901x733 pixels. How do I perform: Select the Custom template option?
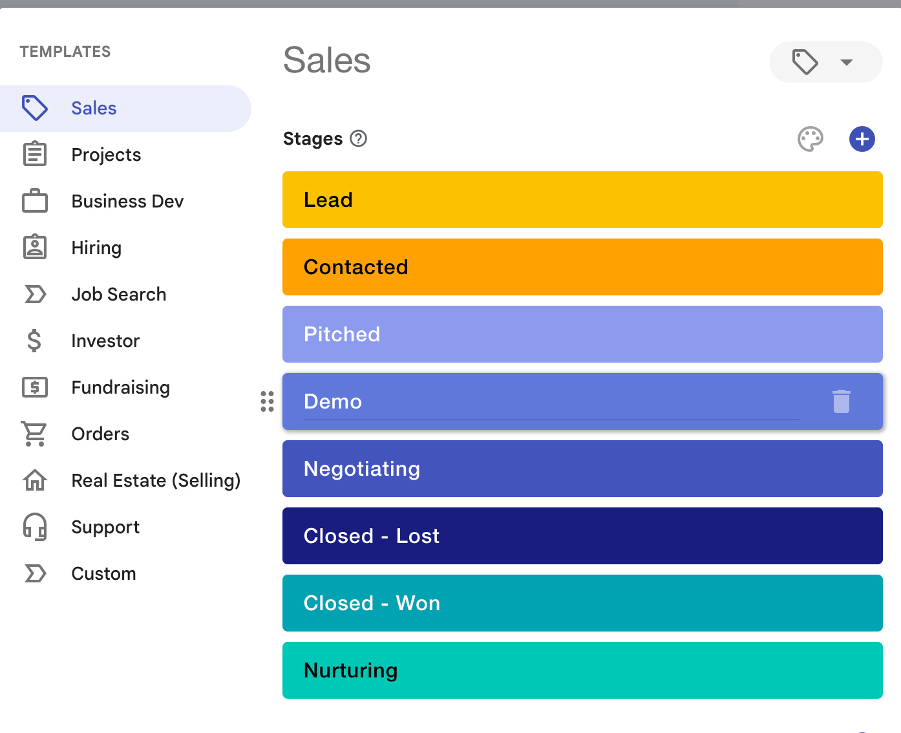[x=103, y=573]
